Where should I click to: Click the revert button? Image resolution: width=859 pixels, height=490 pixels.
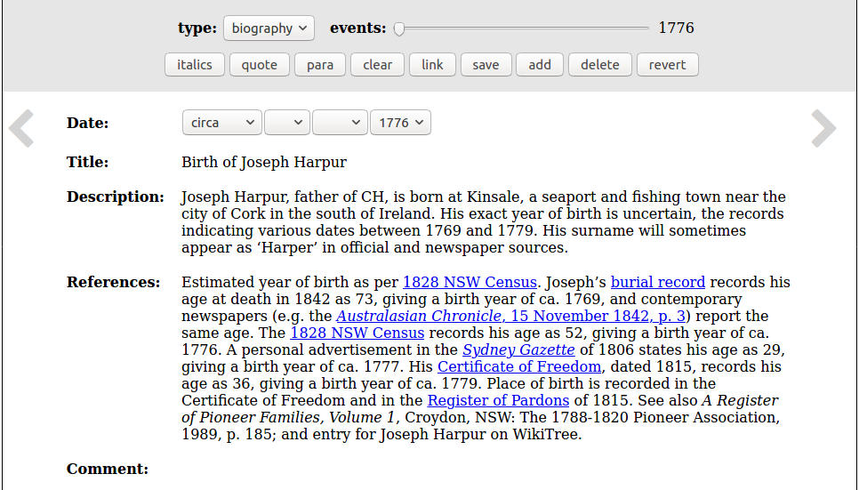click(x=667, y=65)
